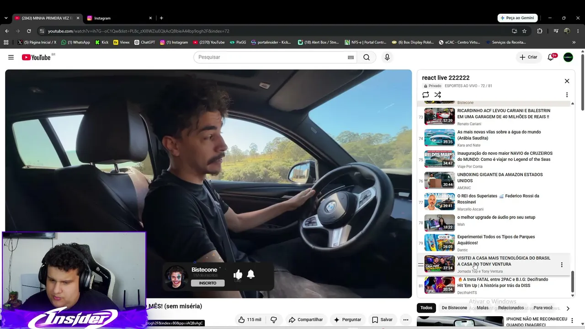The width and height of the screenshot is (585, 329).
Task: Click the Criar create button
Action: pyautogui.click(x=528, y=57)
